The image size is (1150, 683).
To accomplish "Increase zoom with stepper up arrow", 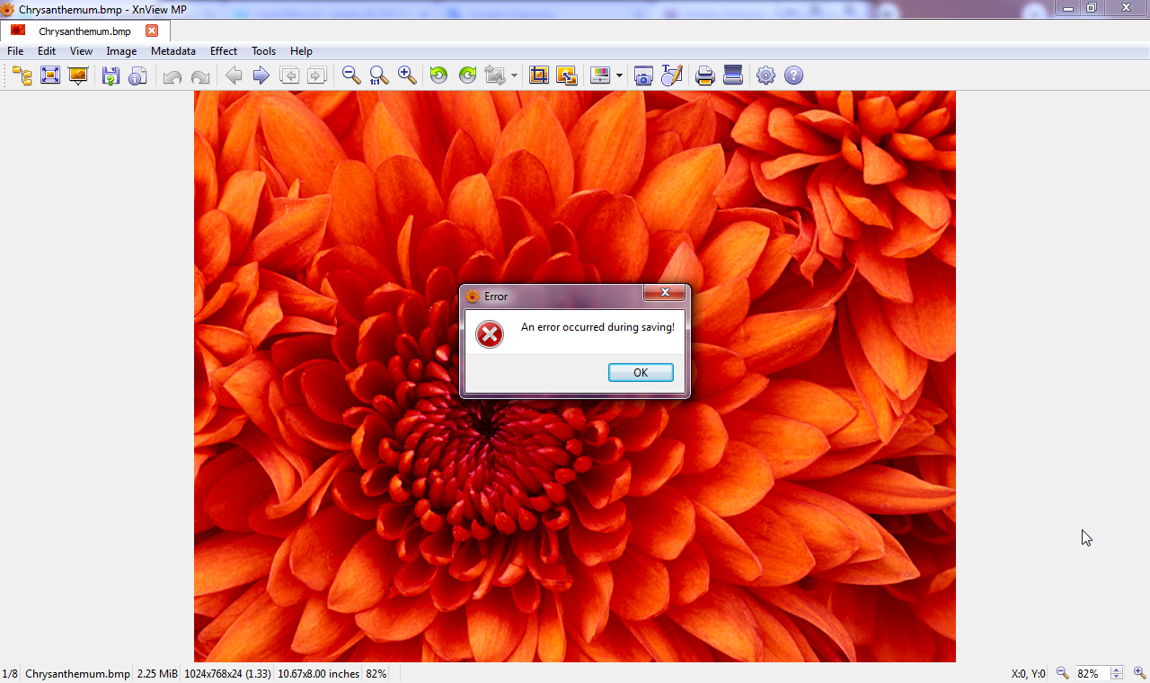I will coord(1117,670).
